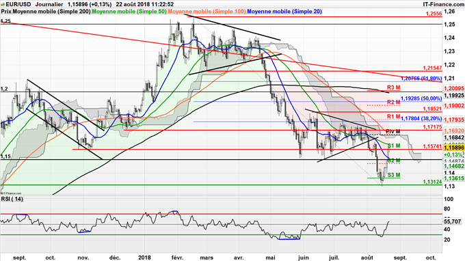Select the green Simple 50 moving average label
This screenshot has height=261, width=465.
[x=129, y=12]
